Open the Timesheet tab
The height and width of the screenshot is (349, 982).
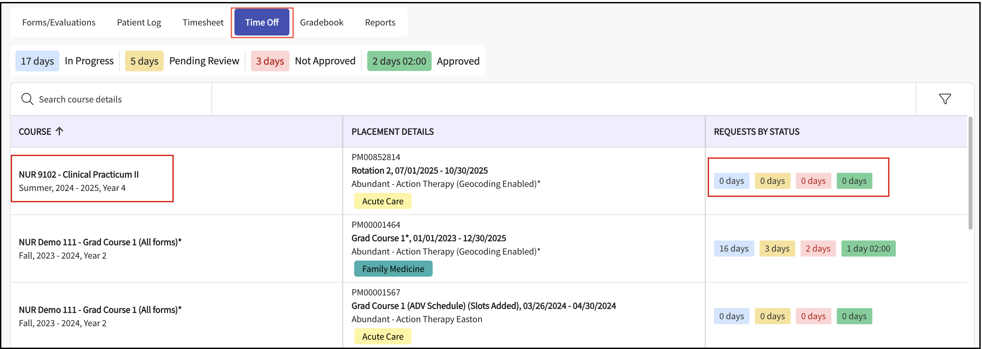203,22
